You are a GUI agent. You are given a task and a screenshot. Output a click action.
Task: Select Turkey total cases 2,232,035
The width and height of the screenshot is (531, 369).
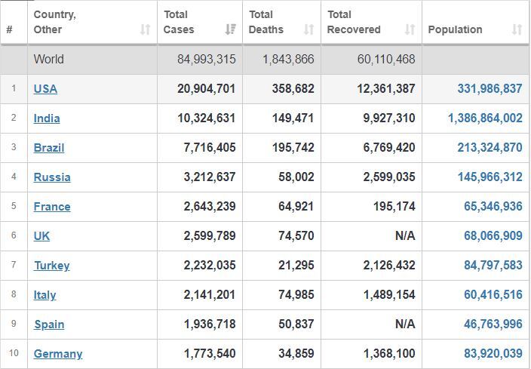210,266
